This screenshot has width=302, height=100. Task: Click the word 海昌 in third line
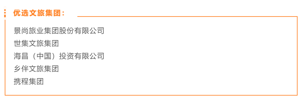coord(21,56)
